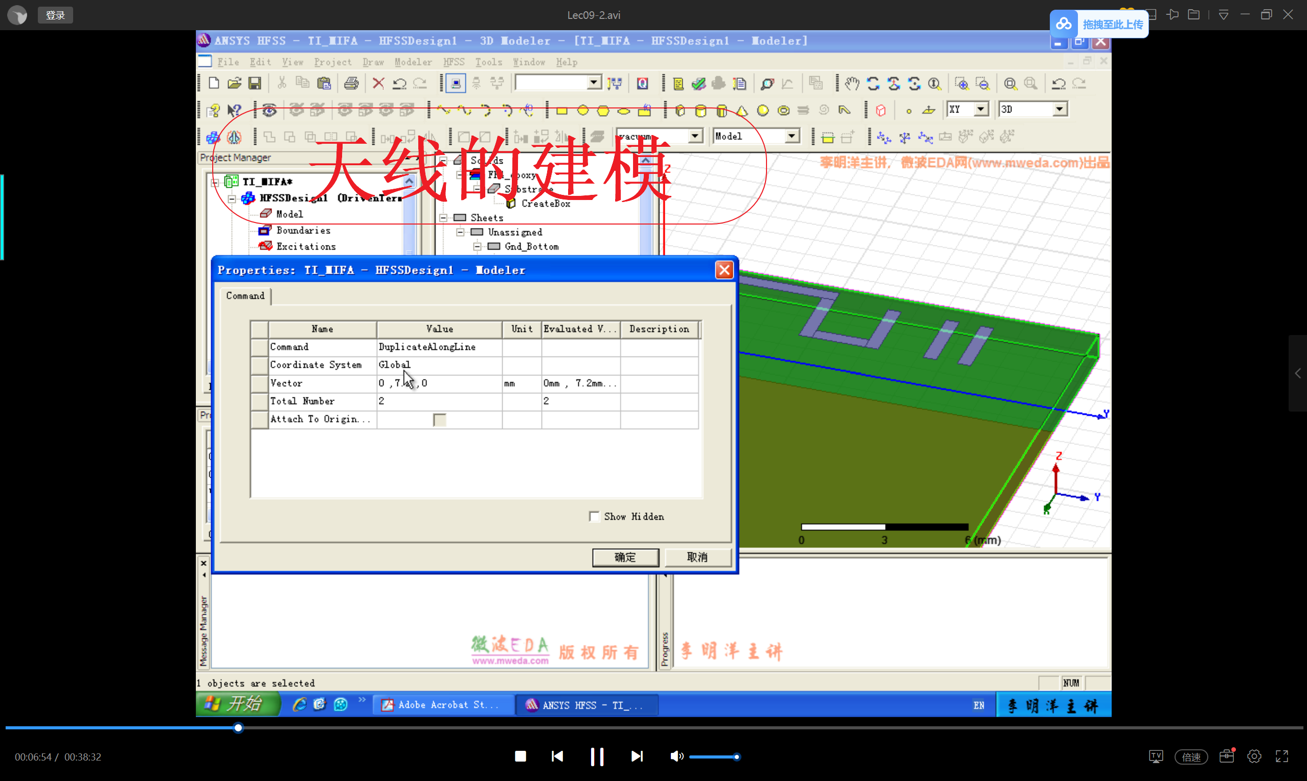Click the 倍速 playback speed button
Image resolution: width=1307 pixels, height=781 pixels.
[1191, 757]
